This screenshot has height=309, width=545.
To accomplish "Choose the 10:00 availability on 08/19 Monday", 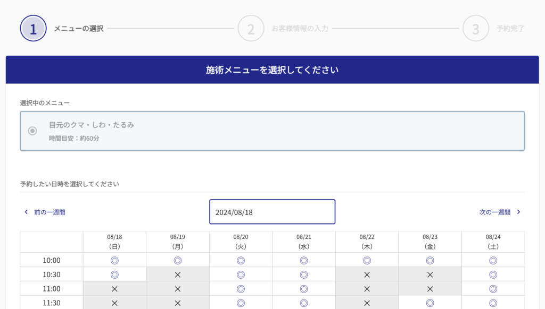I will tap(178, 260).
